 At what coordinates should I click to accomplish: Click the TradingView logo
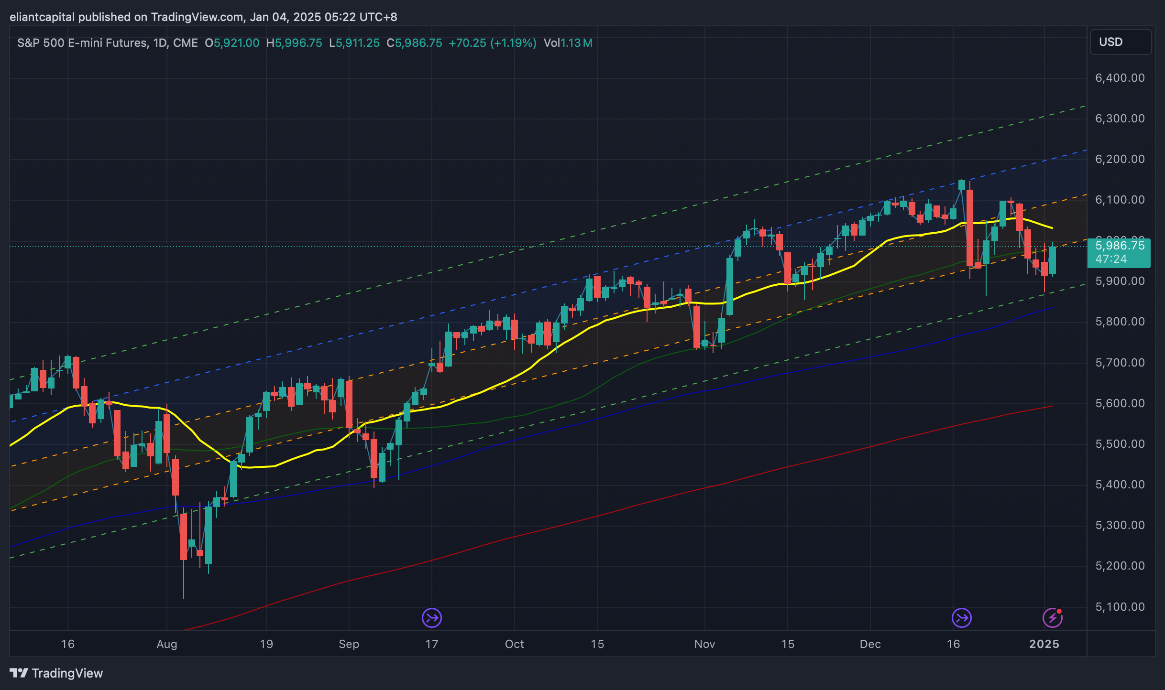point(56,673)
